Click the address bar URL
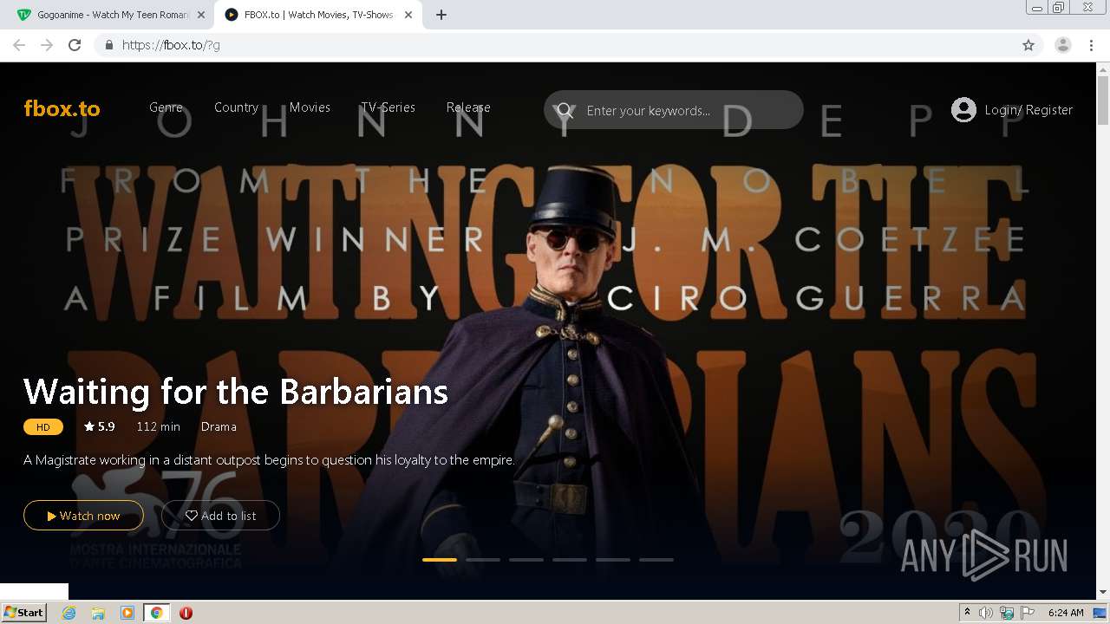Image resolution: width=1110 pixels, height=624 pixels. [171, 45]
